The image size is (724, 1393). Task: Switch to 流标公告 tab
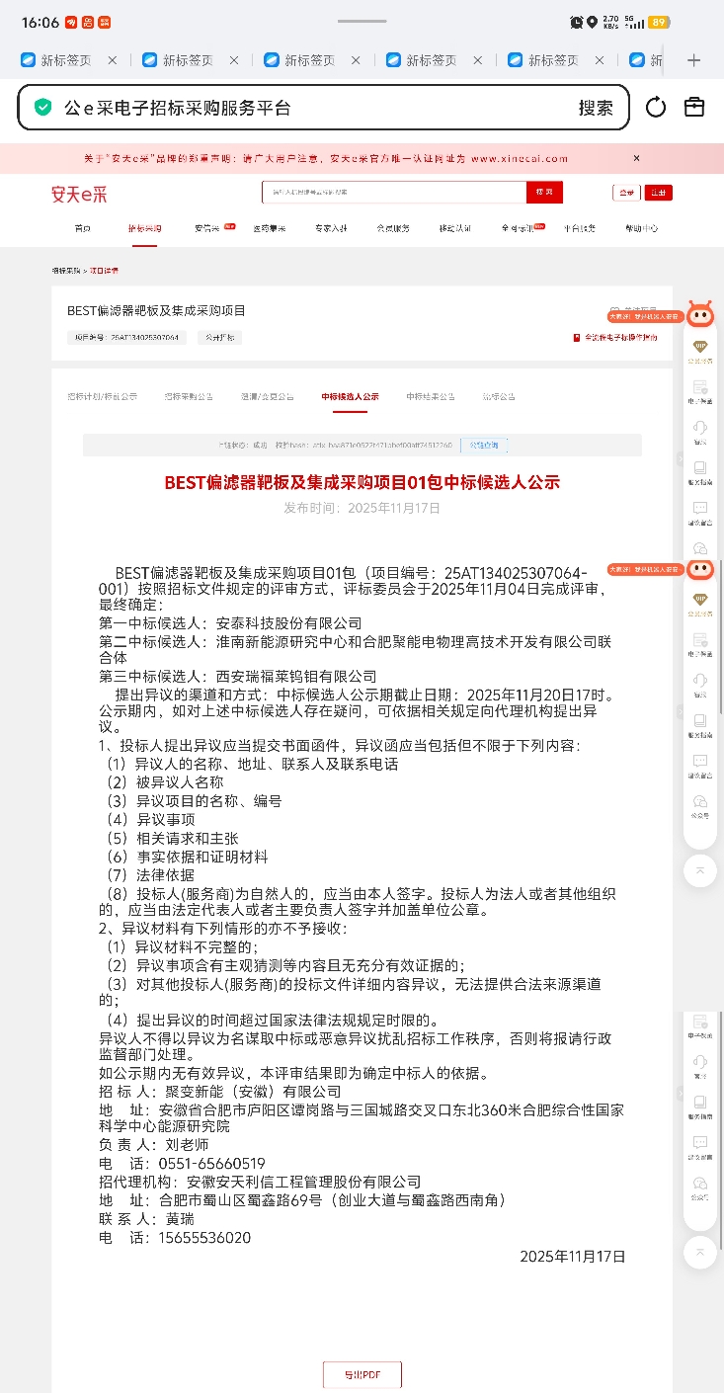pos(499,396)
